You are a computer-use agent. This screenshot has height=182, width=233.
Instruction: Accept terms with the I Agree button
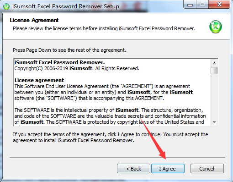(168, 169)
